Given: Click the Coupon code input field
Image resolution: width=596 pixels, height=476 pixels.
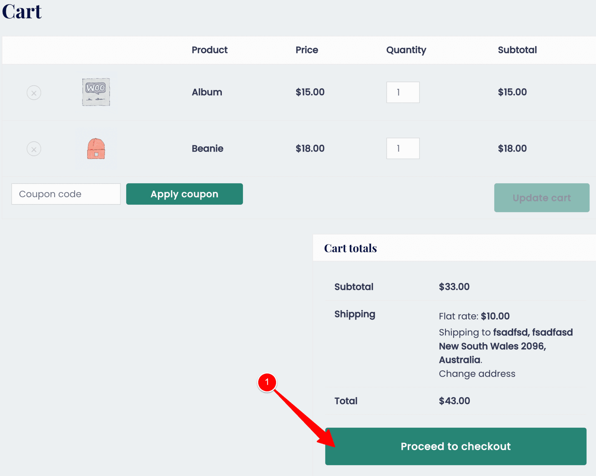Looking at the screenshot, I should click(x=66, y=194).
